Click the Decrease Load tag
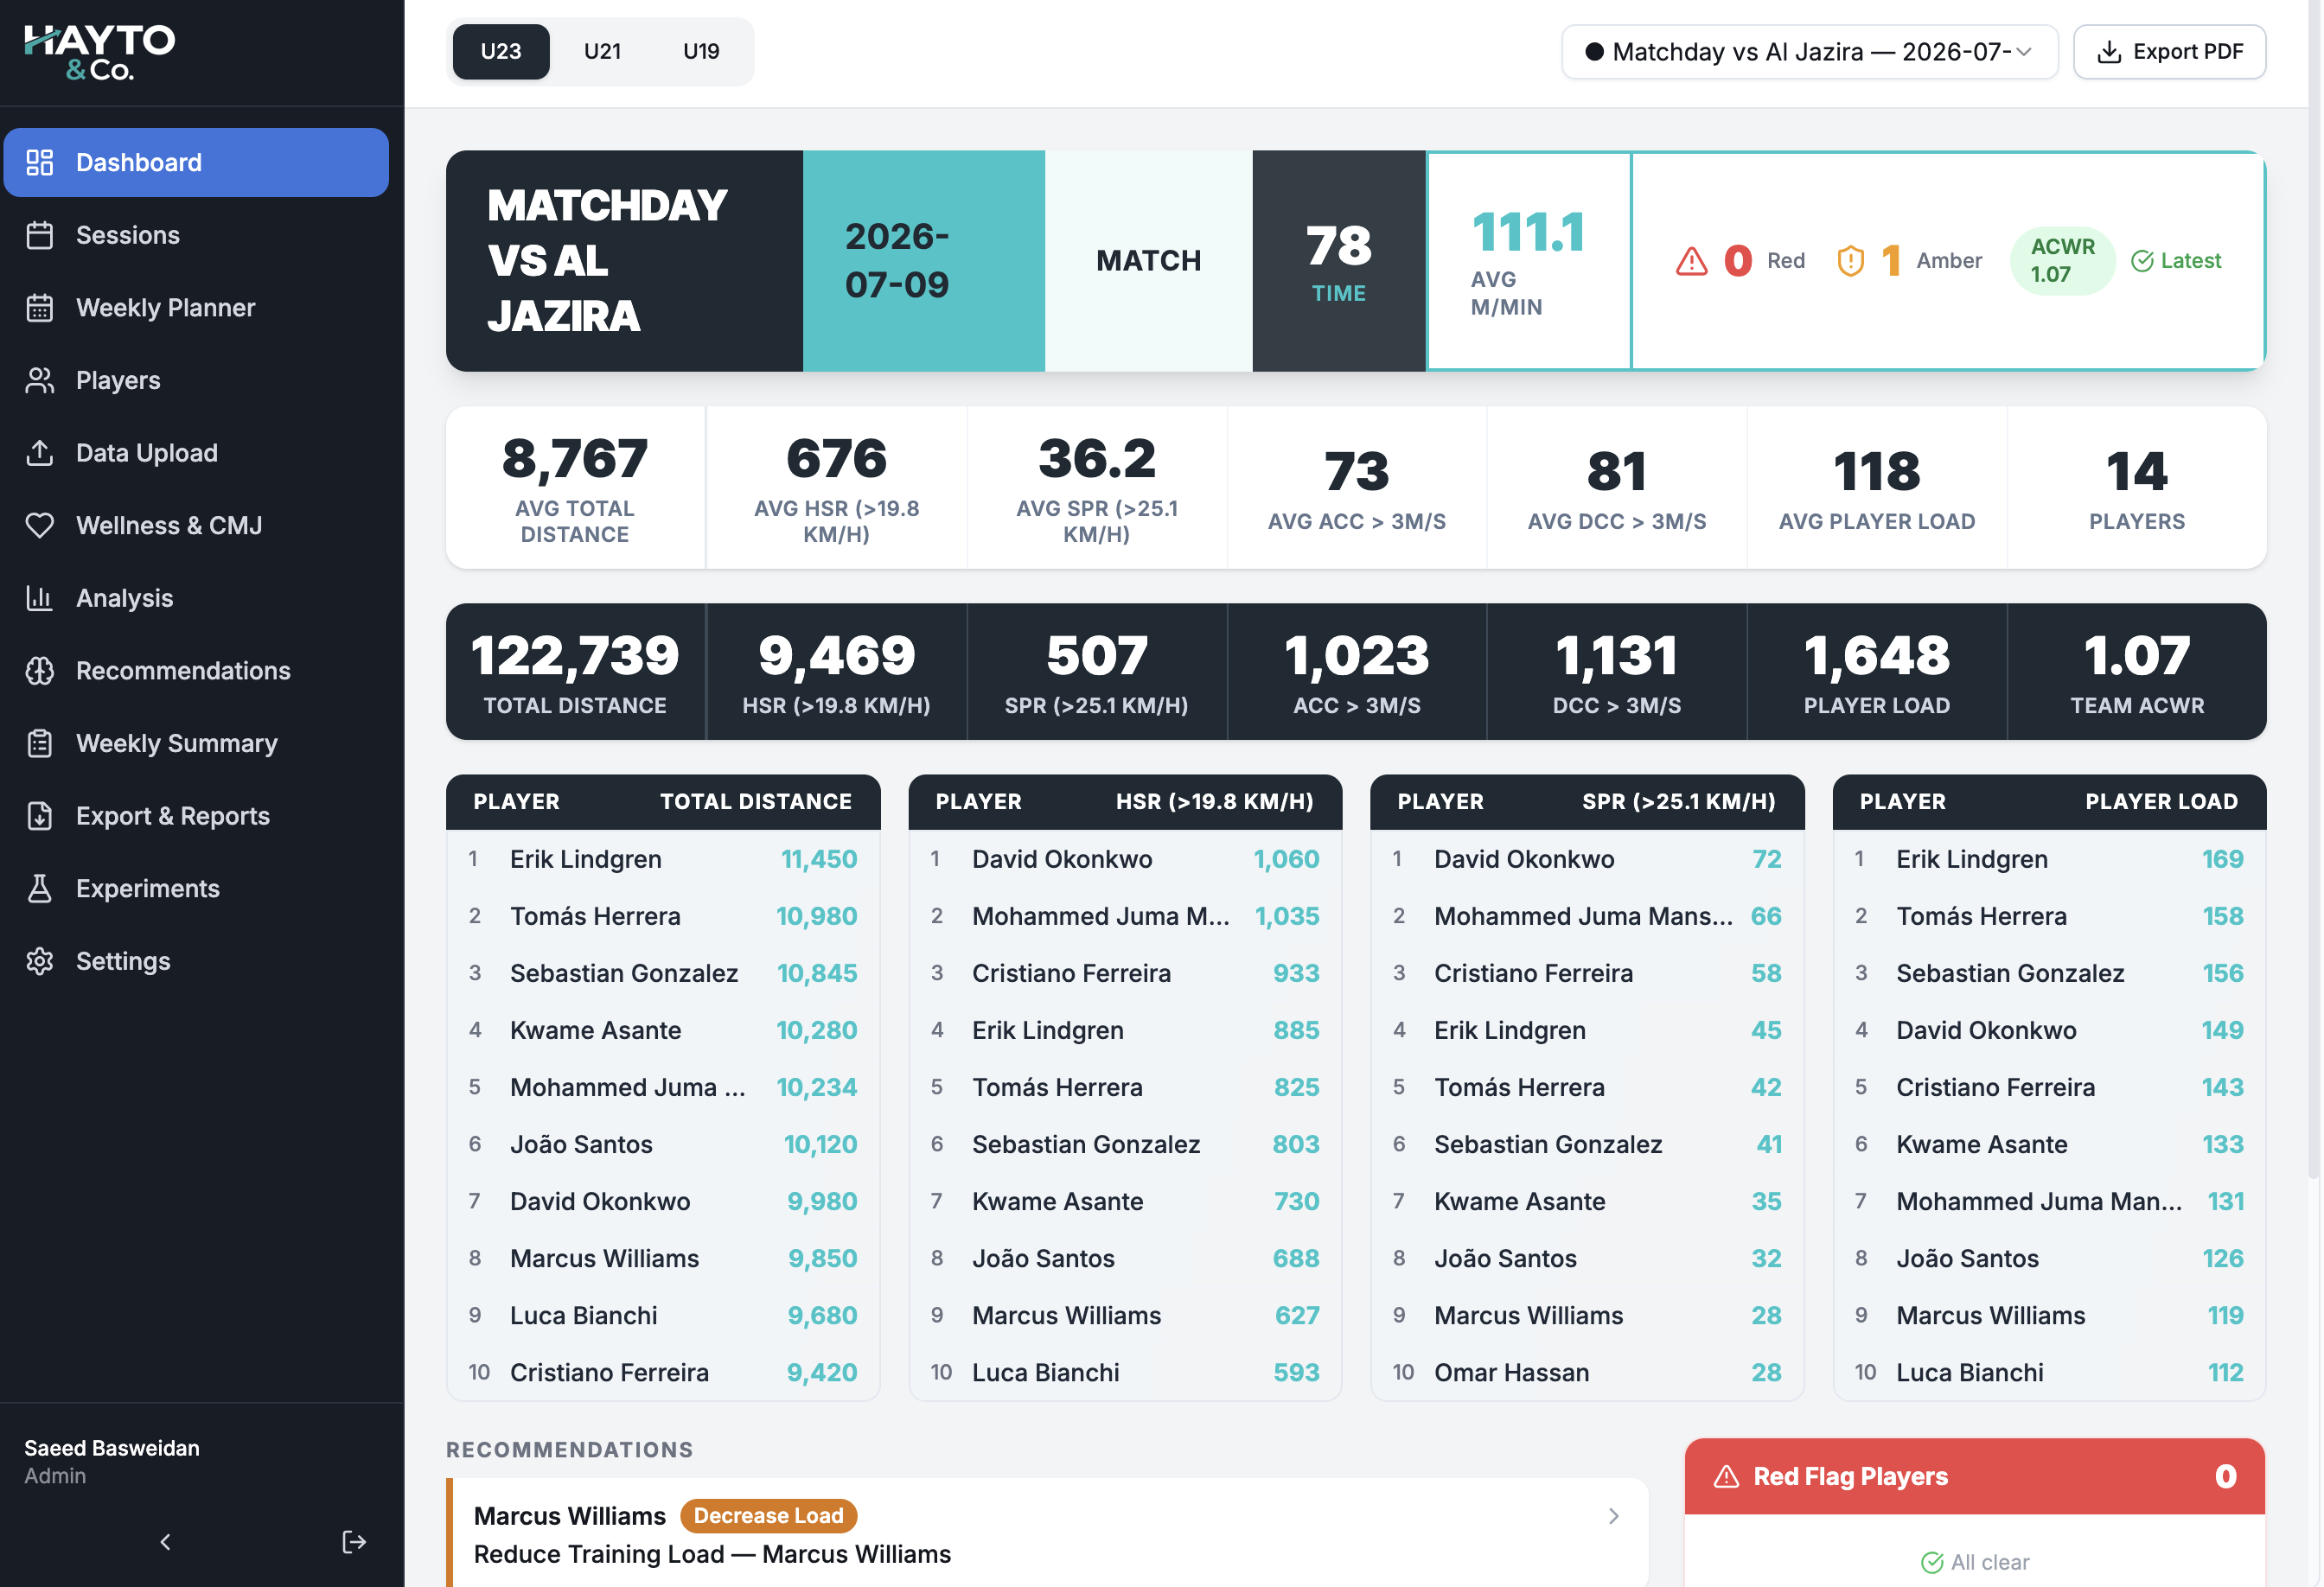The image size is (2324, 1587). [768, 1516]
